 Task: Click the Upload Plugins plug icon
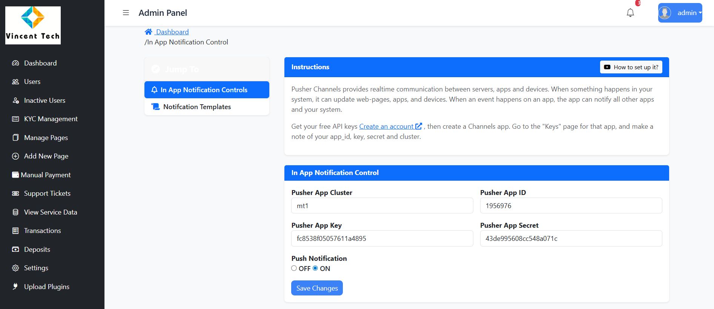[x=15, y=286]
